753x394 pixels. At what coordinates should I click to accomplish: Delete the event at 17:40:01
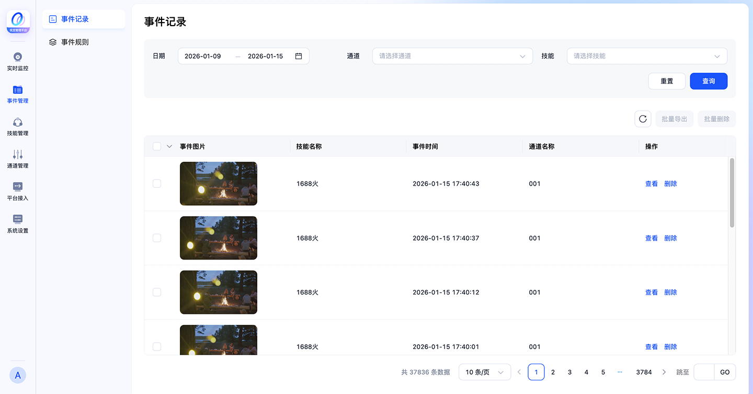tap(670, 347)
